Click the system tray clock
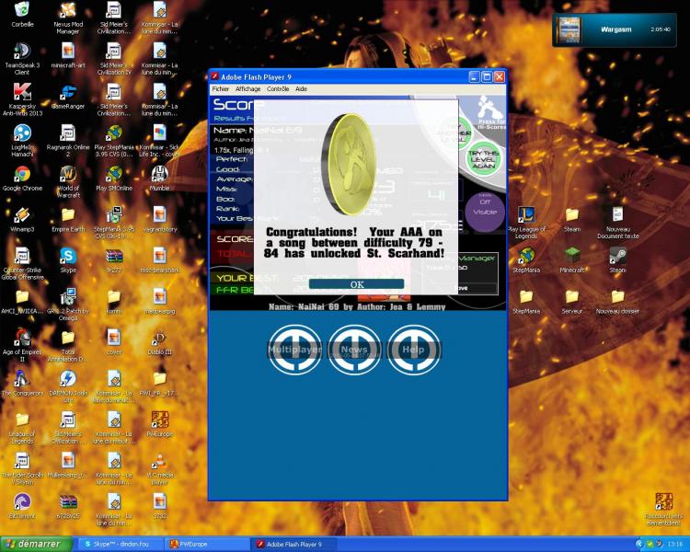 coord(675,544)
